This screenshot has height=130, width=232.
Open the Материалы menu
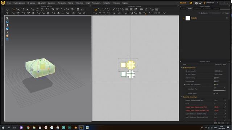[x=62, y=3]
